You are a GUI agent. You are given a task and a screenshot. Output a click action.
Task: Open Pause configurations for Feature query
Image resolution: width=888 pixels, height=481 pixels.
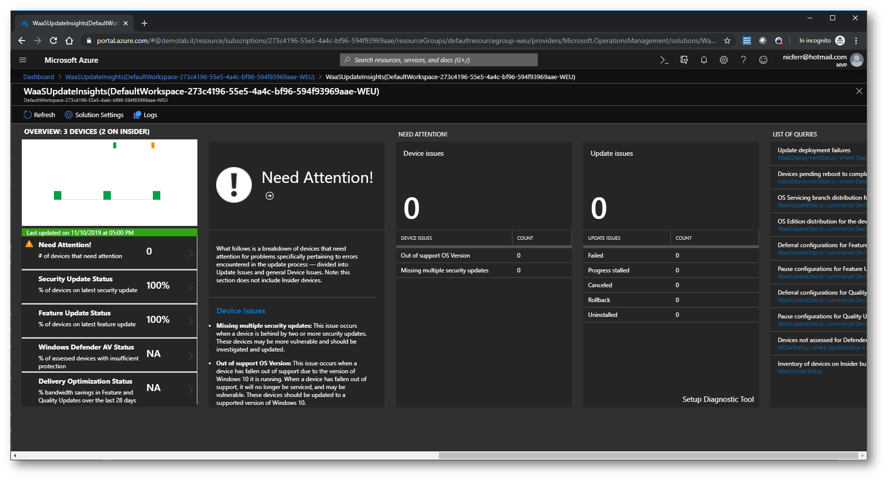(818, 272)
